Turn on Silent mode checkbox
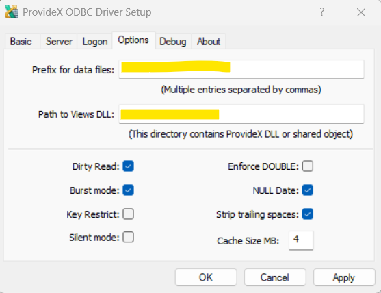Image resolution: width=381 pixels, height=293 pixels. [129, 237]
